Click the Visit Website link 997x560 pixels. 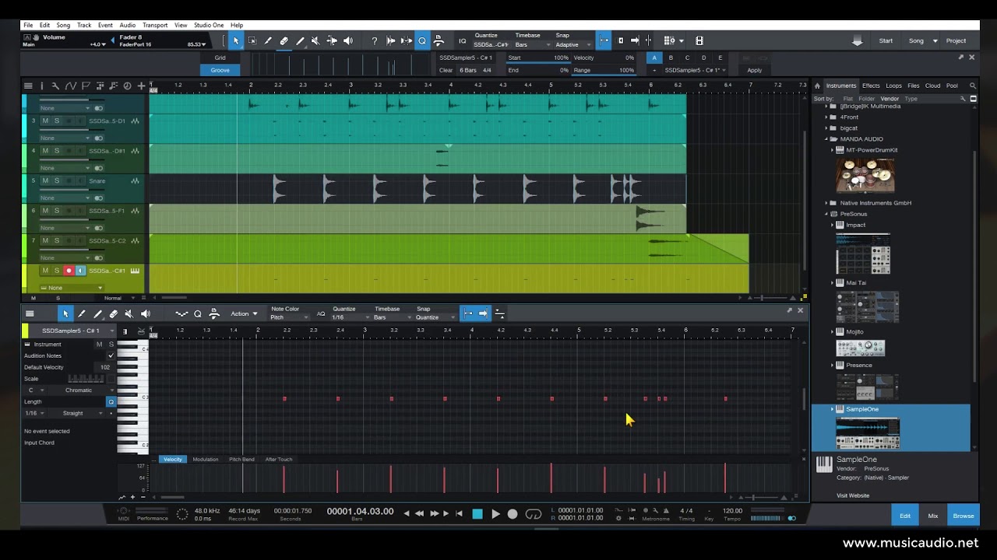point(853,495)
